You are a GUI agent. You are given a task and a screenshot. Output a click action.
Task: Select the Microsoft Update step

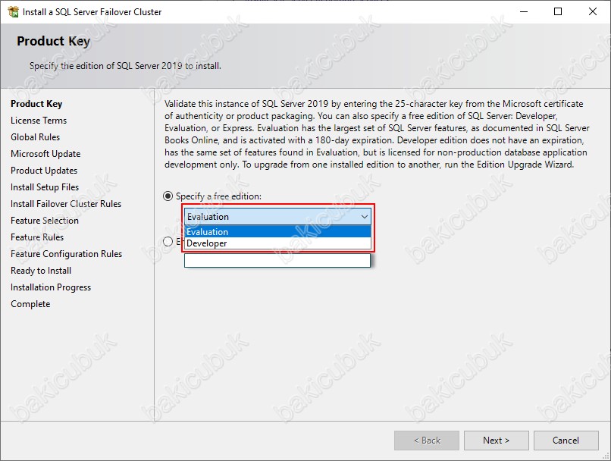point(45,154)
